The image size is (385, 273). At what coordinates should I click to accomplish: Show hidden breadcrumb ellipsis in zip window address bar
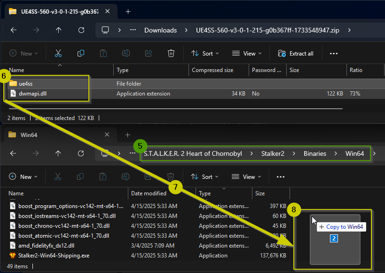coord(133,30)
